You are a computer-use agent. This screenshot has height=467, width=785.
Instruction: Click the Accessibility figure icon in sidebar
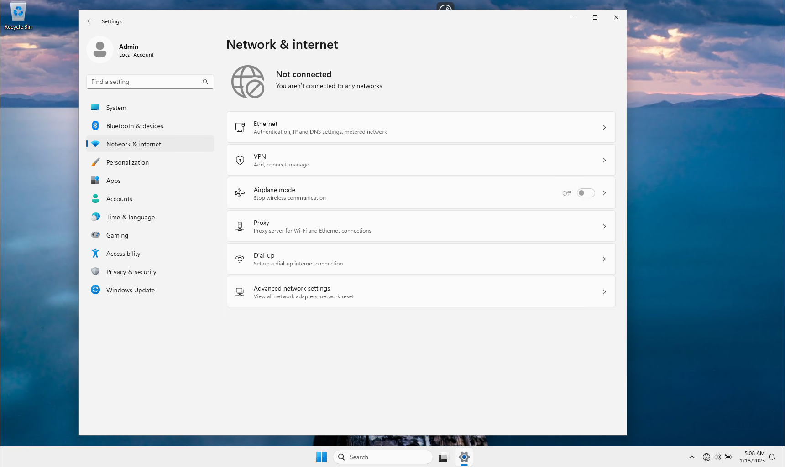click(95, 254)
